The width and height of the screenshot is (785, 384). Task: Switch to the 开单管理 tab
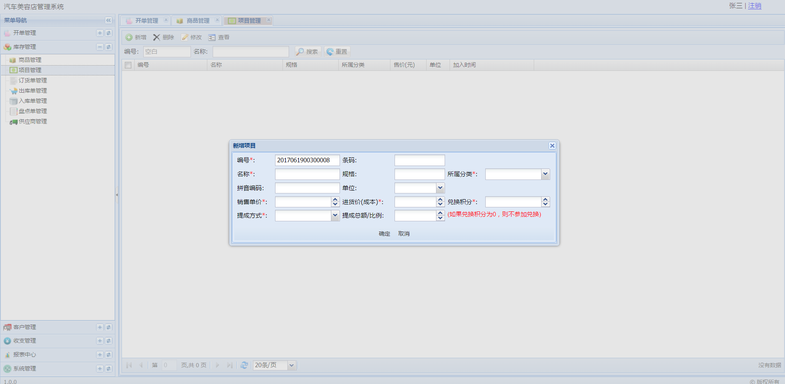tap(146, 20)
